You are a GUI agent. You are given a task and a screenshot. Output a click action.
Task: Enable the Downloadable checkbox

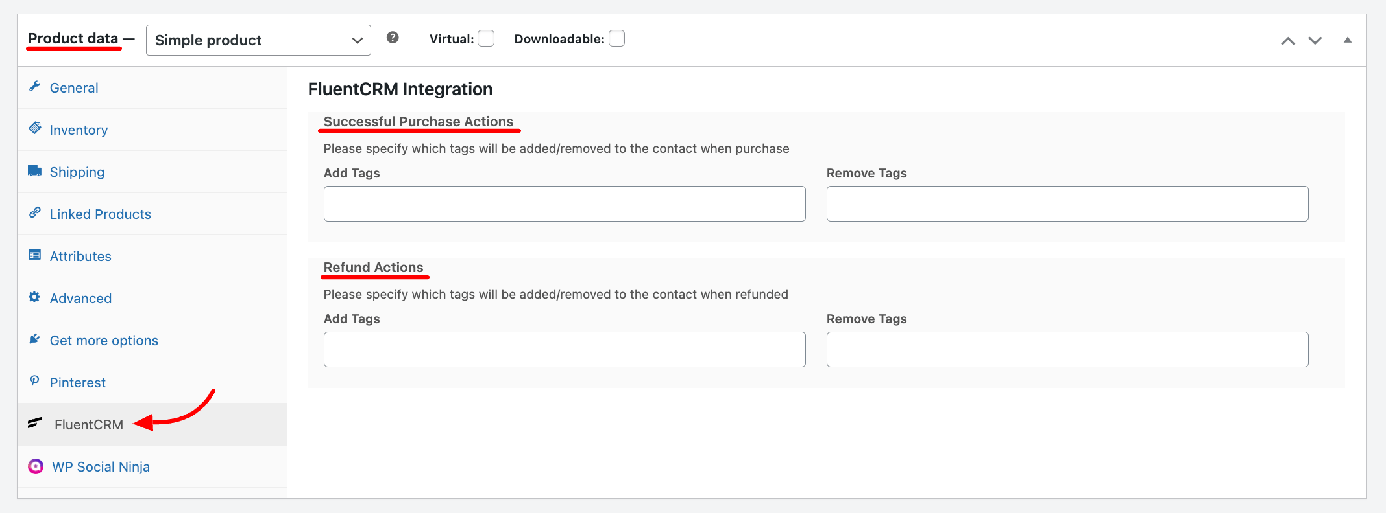coord(616,39)
